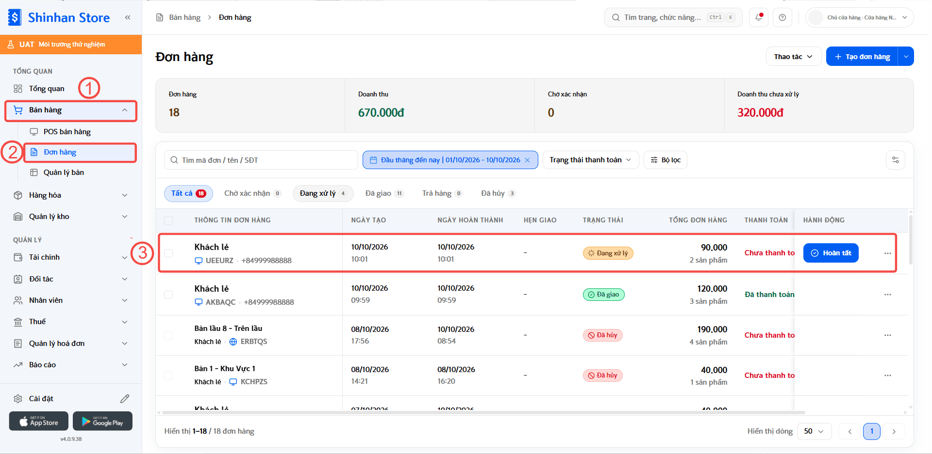Open the Bộ lọc filter button
932x454 pixels.
665,160
